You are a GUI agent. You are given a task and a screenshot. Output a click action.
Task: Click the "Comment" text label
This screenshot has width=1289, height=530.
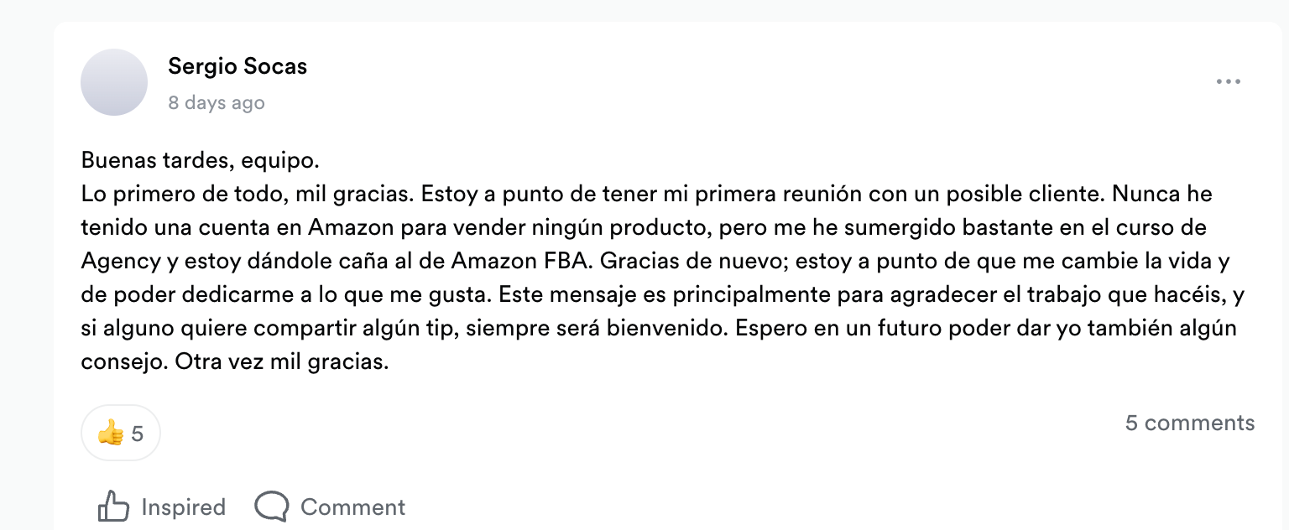point(352,507)
